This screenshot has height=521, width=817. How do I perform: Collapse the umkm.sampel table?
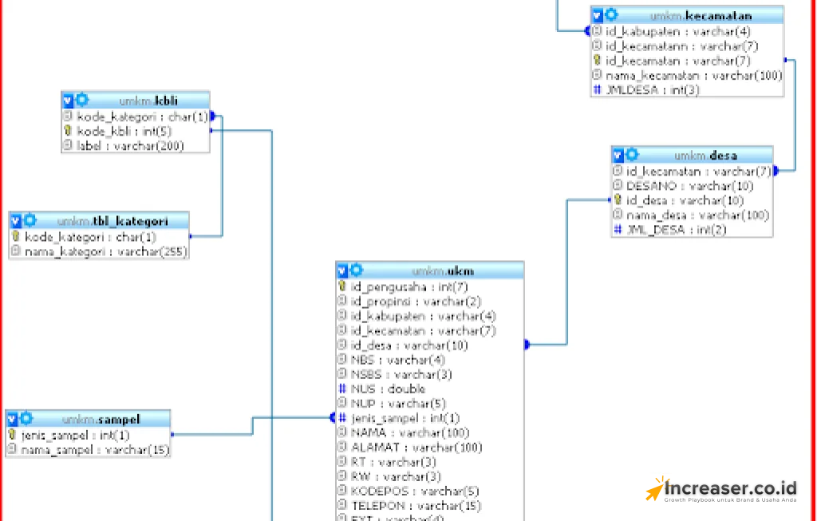coord(11,418)
